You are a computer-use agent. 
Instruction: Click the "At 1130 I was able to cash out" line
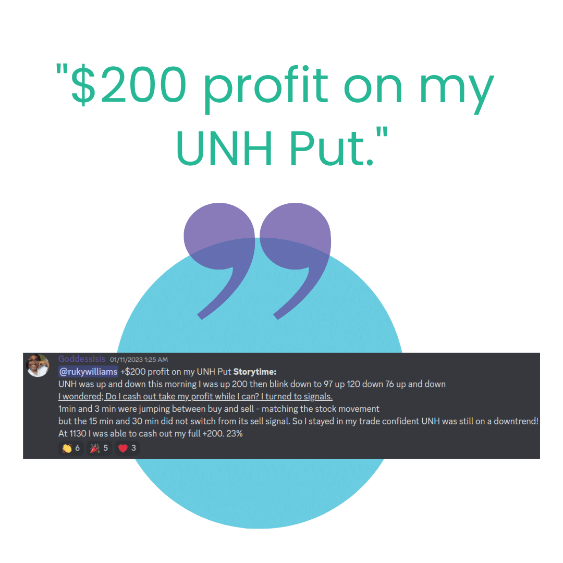click(x=151, y=434)
